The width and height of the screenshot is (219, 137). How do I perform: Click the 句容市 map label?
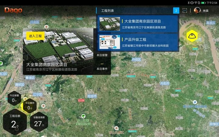click(x=92, y=96)
